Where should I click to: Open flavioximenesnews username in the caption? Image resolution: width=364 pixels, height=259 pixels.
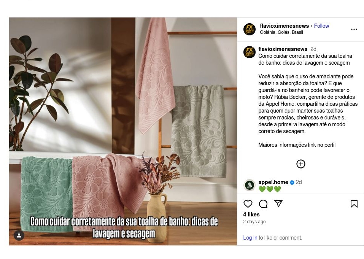283,49
